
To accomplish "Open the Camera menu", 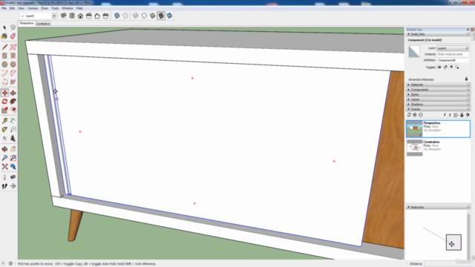I will pyautogui.click(x=33, y=8).
